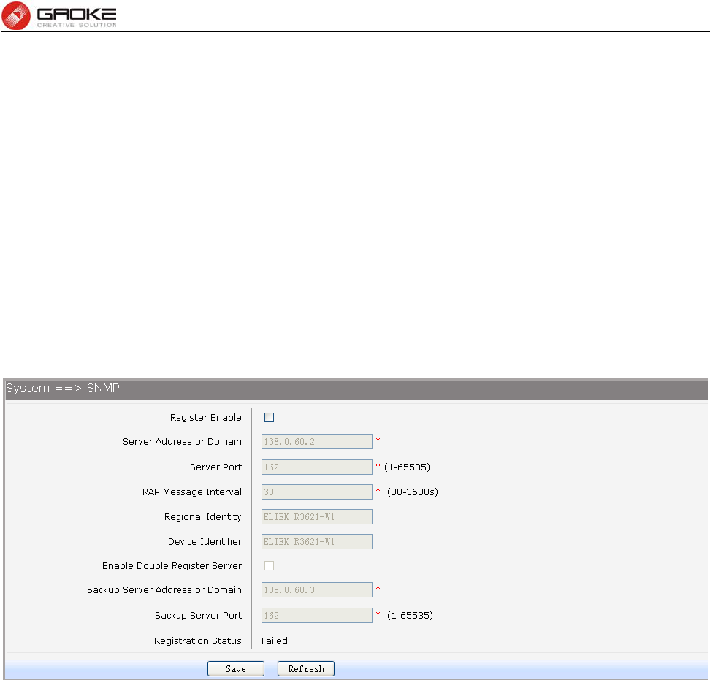Click the Backup Server Port label
The height and width of the screenshot is (680, 710).
199,615
